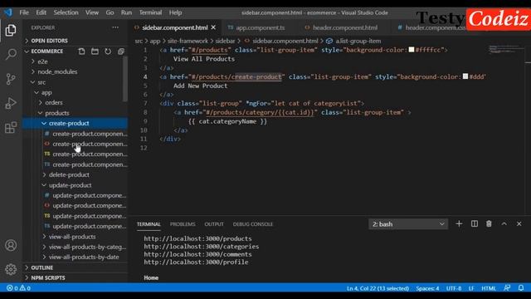Viewport: 531px width, 299px height.
Task: Click the #ffffcc color swatch on line 1
Action: click(412, 50)
